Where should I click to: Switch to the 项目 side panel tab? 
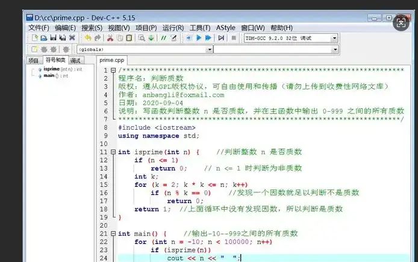click(34, 61)
